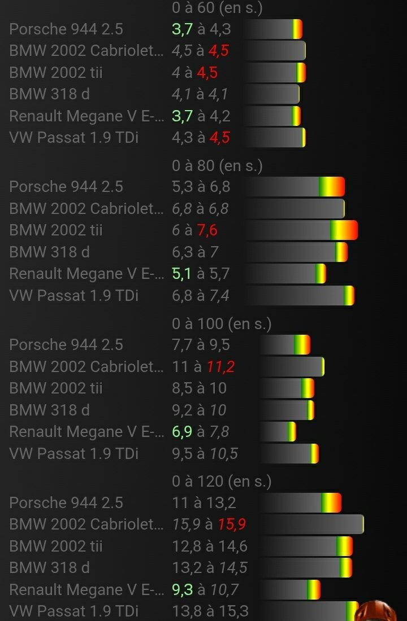The width and height of the screenshot is (407, 621).
Task: Open Porsche 944 2.5 under 0 à 120
Action: click(x=66, y=502)
